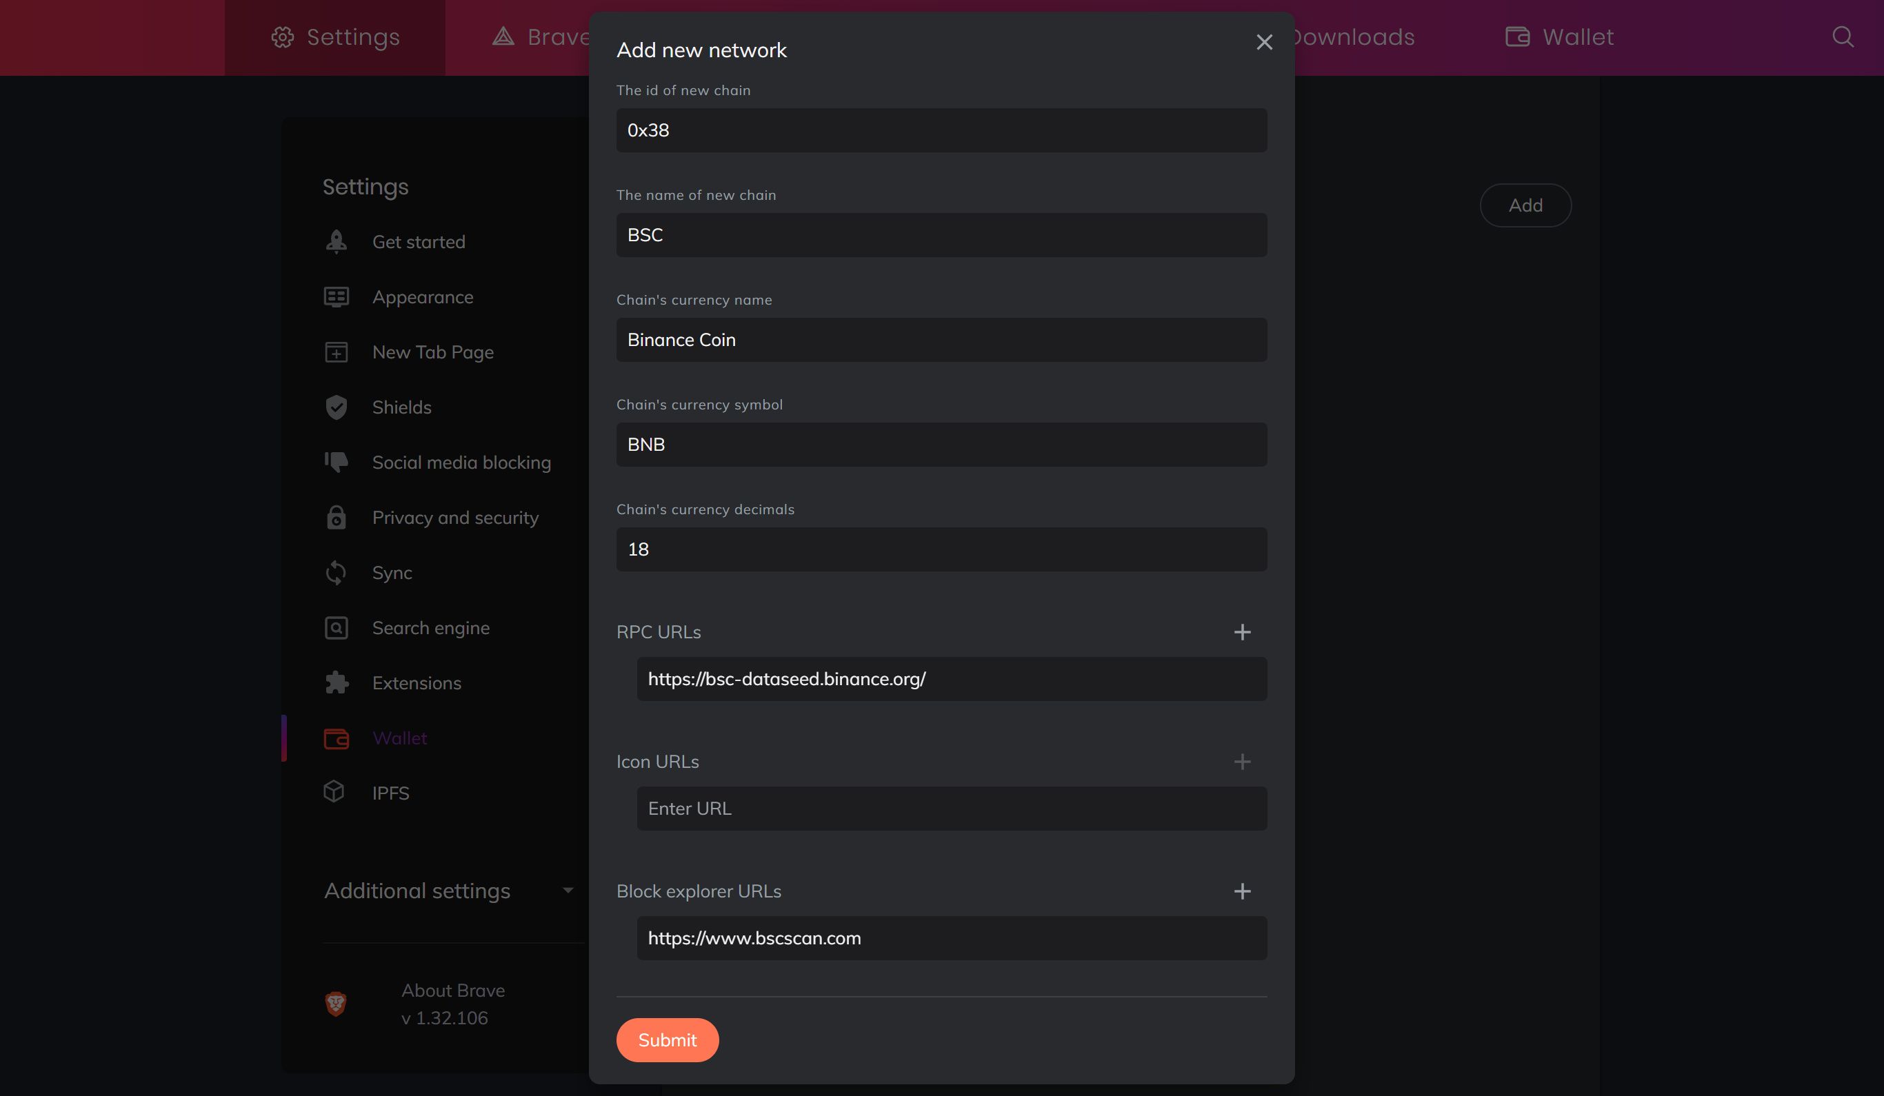Click the Add new network dialog title
Screen dimensions: 1884x1096
click(x=701, y=50)
